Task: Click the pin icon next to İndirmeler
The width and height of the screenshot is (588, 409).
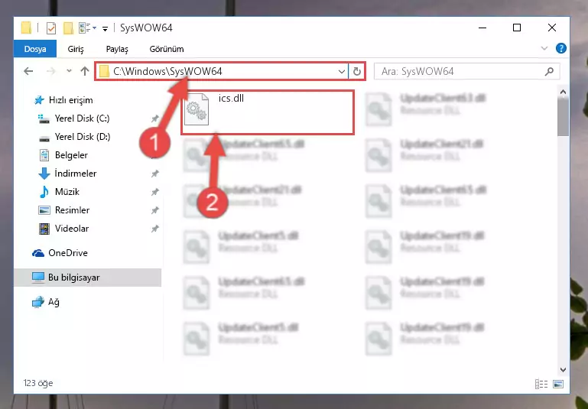Action: (x=154, y=174)
